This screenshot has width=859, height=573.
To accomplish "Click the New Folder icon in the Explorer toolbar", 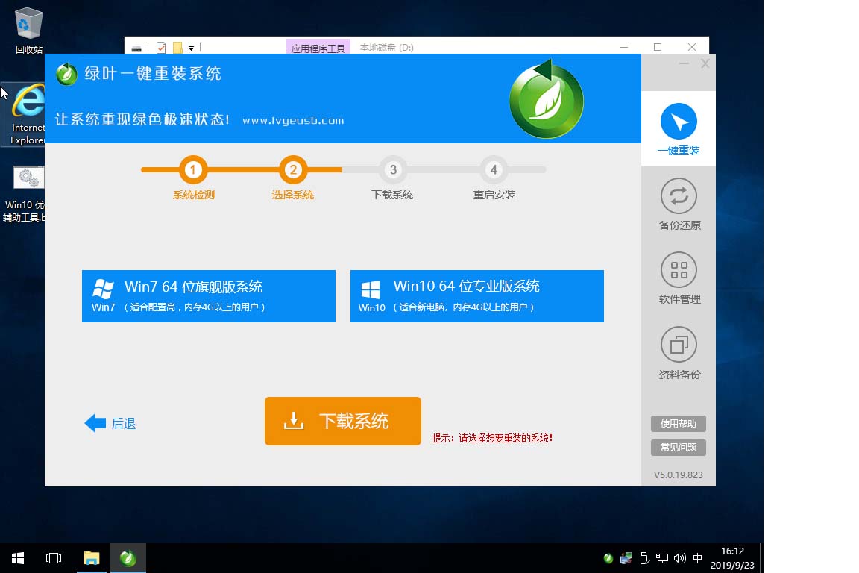I will click(177, 48).
